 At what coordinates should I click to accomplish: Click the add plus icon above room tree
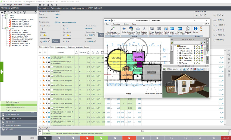pos(2,12)
